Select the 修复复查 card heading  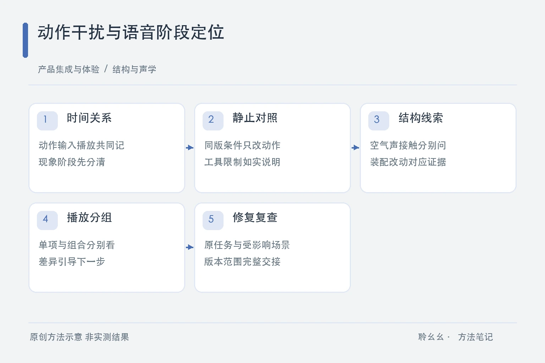tap(255, 218)
